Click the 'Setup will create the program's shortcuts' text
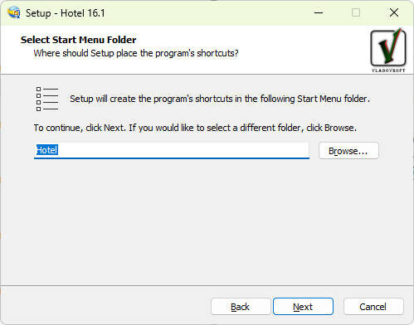The width and height of the screenshot is (414, 325). [220, 99]
